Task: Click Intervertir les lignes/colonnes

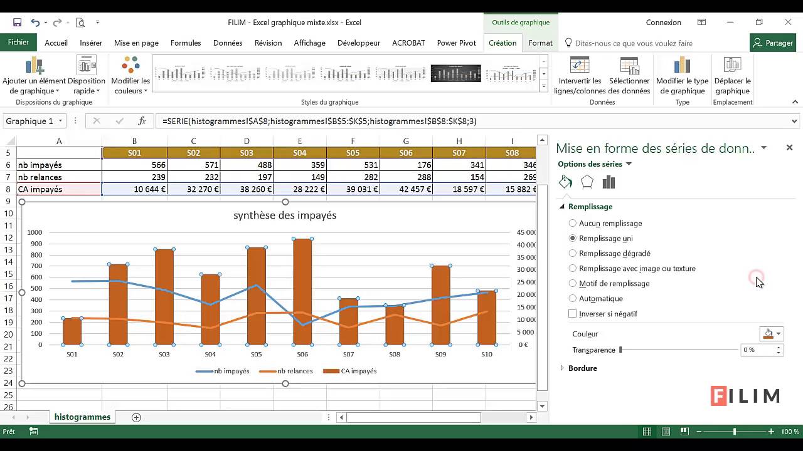Action: click(580, 75)
